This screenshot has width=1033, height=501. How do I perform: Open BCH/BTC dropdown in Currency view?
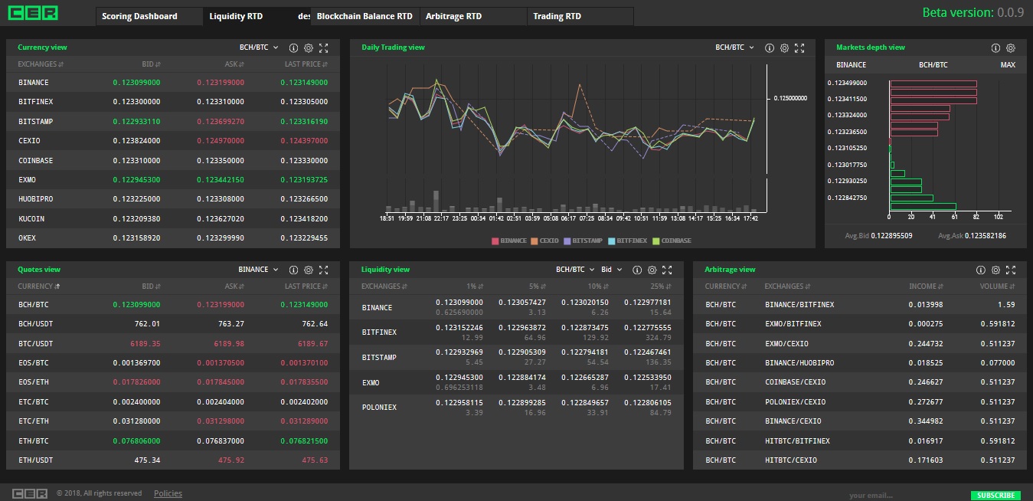[x=259, y=47]
